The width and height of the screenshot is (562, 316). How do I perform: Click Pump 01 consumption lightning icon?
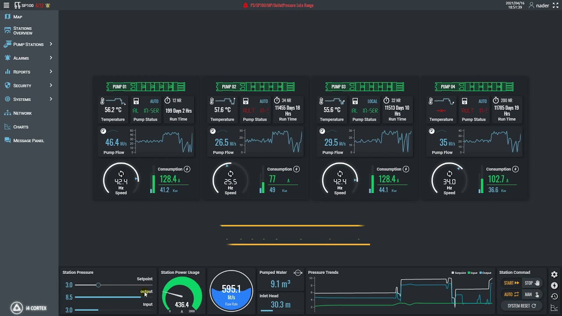point(187,169)
